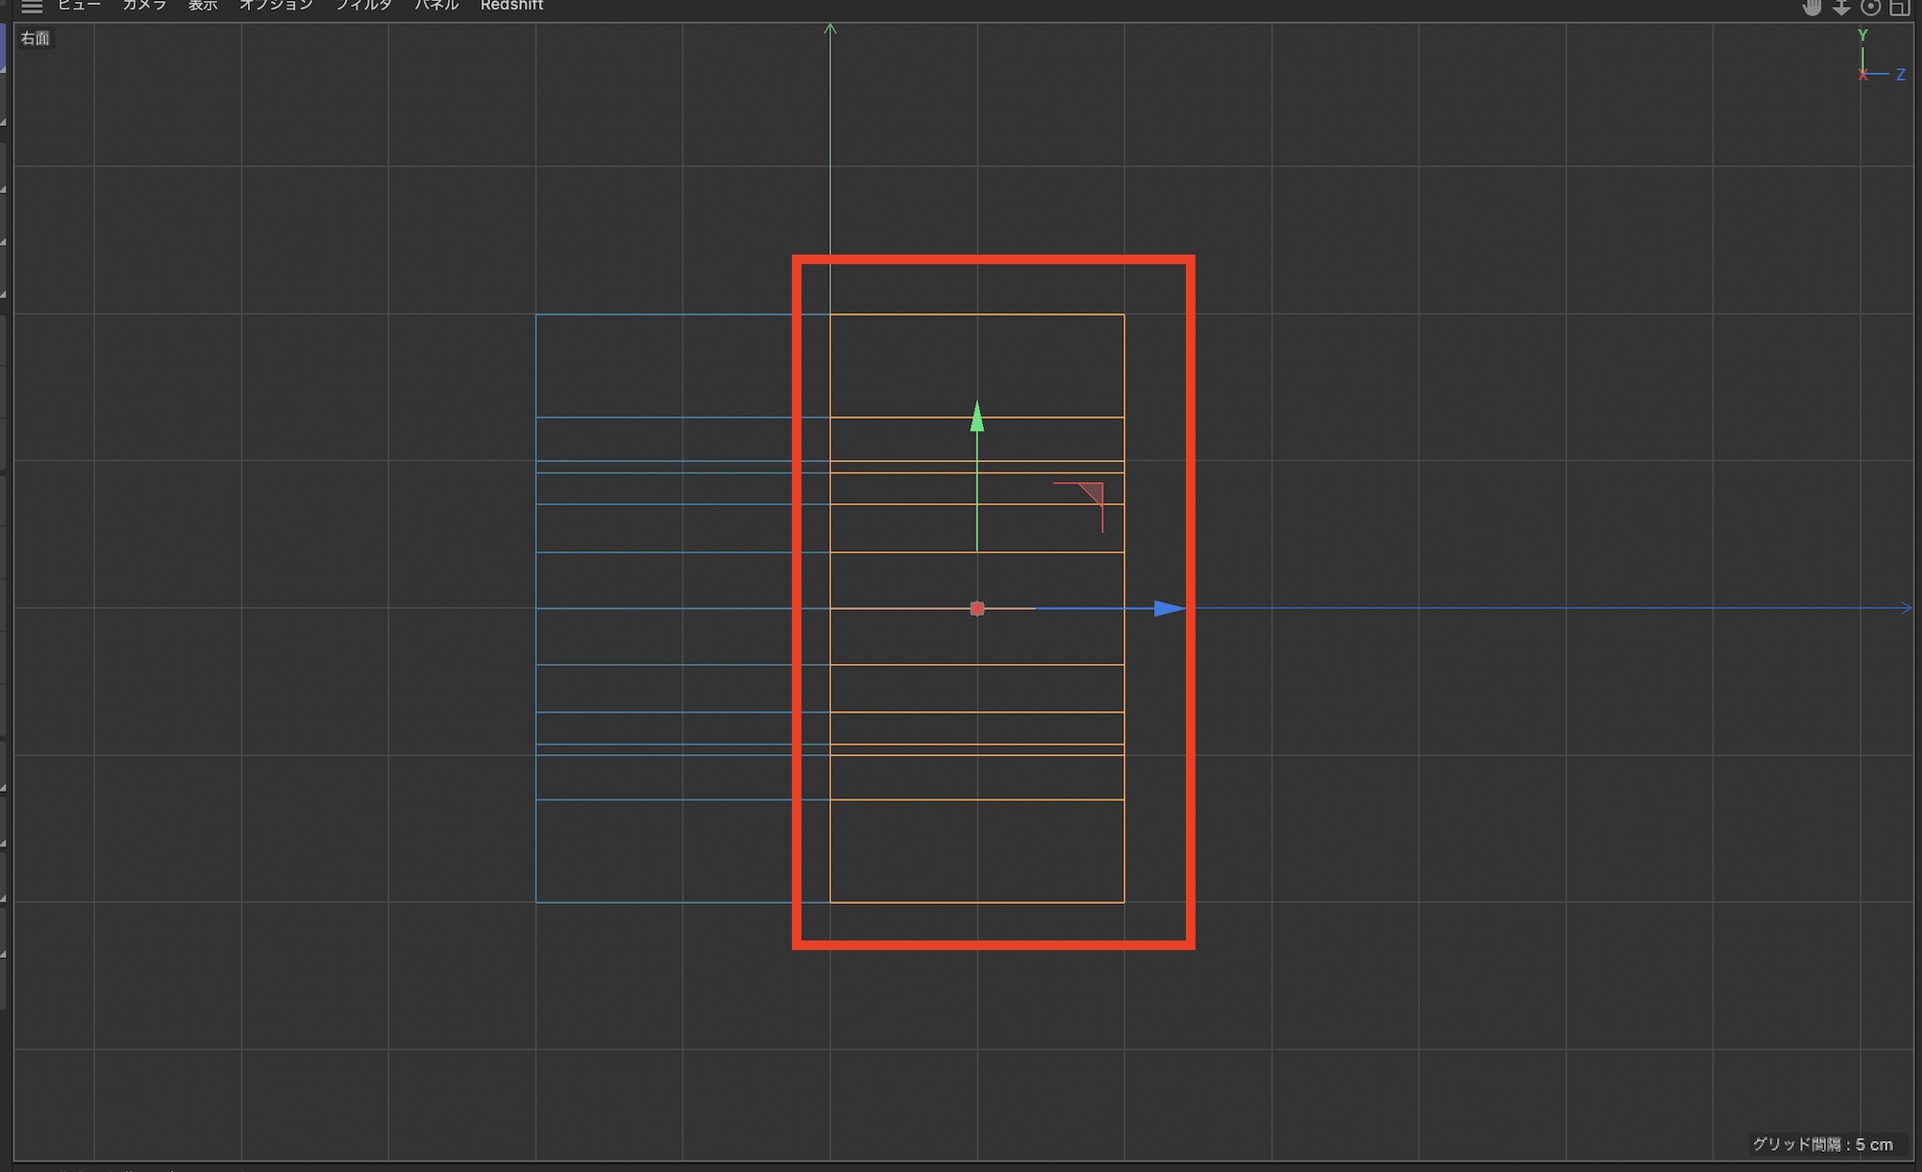Click the dolly zoom arrow icon
Screen dimensions: 1922x1172
1841,8
